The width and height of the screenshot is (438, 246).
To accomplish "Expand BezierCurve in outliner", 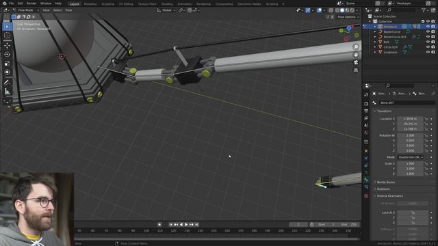I will (x=375, y=31).
